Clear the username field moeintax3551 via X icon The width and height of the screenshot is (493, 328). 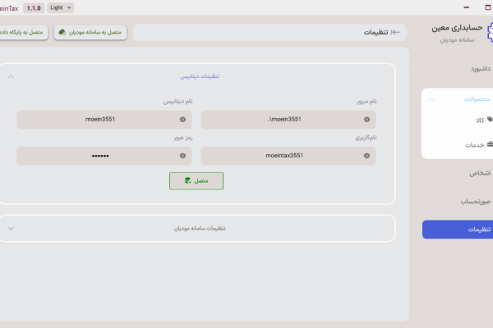pos(366,156)
